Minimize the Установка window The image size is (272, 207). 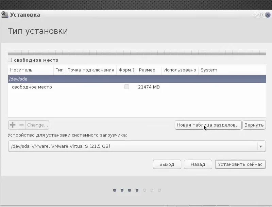pyautogui.click(x=254, y=15)
